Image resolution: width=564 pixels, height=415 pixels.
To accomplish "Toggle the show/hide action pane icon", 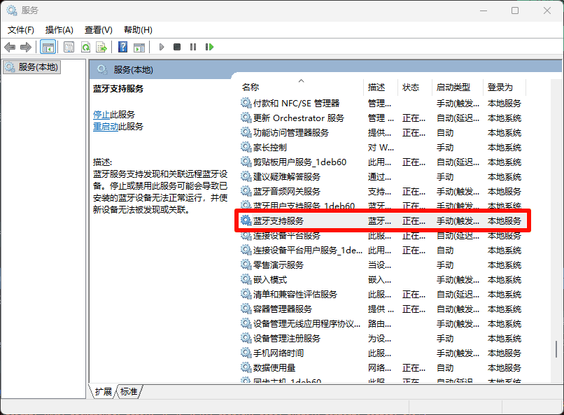I will [139, 47].
